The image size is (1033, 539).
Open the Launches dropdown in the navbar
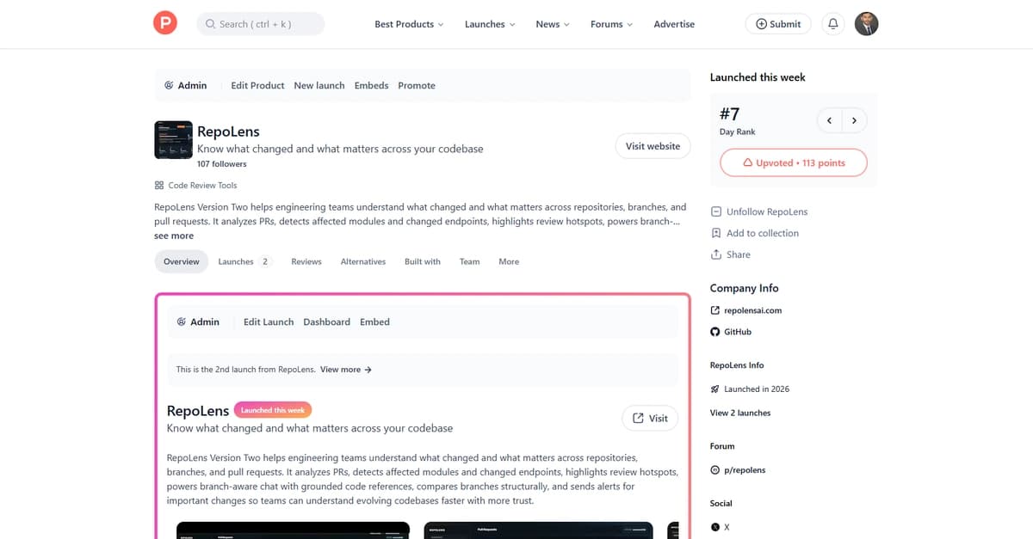click(489, 23)
